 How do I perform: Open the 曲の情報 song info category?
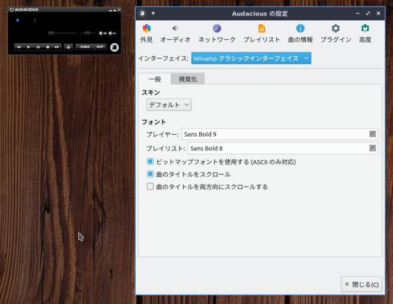[x=301, y=33]
